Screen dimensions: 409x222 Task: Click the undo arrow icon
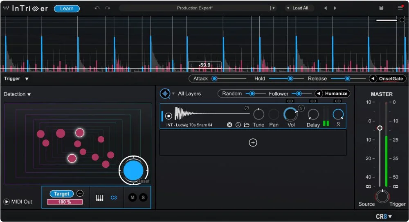coord(97,8)
